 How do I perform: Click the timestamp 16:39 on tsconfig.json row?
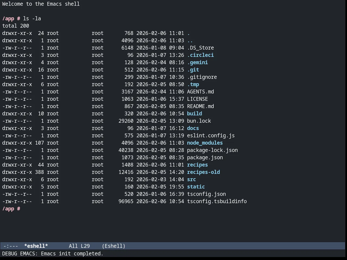pos(176,194)
